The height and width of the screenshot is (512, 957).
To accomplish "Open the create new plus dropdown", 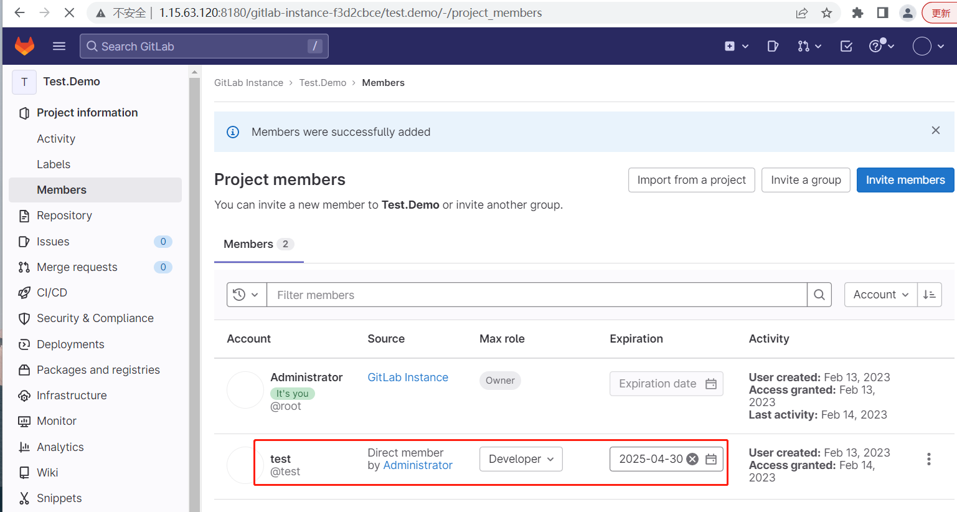I will click(x=736, y=46).
